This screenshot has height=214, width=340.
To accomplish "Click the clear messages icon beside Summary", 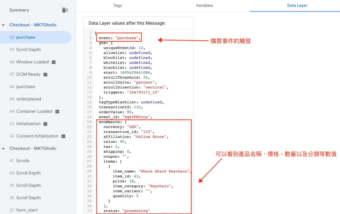I will point(65,10).
